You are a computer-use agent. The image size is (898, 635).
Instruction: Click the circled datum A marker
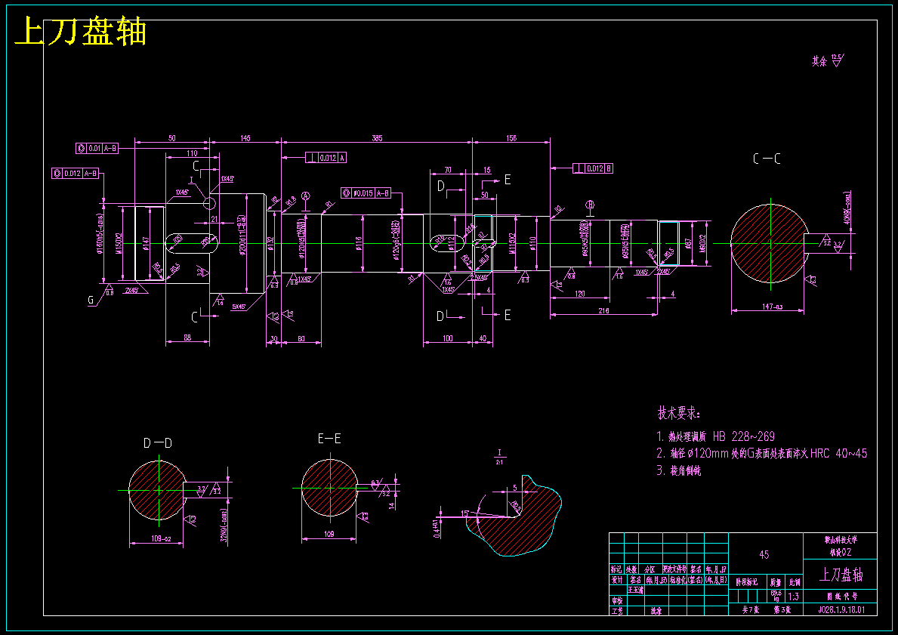click(306, 196)
